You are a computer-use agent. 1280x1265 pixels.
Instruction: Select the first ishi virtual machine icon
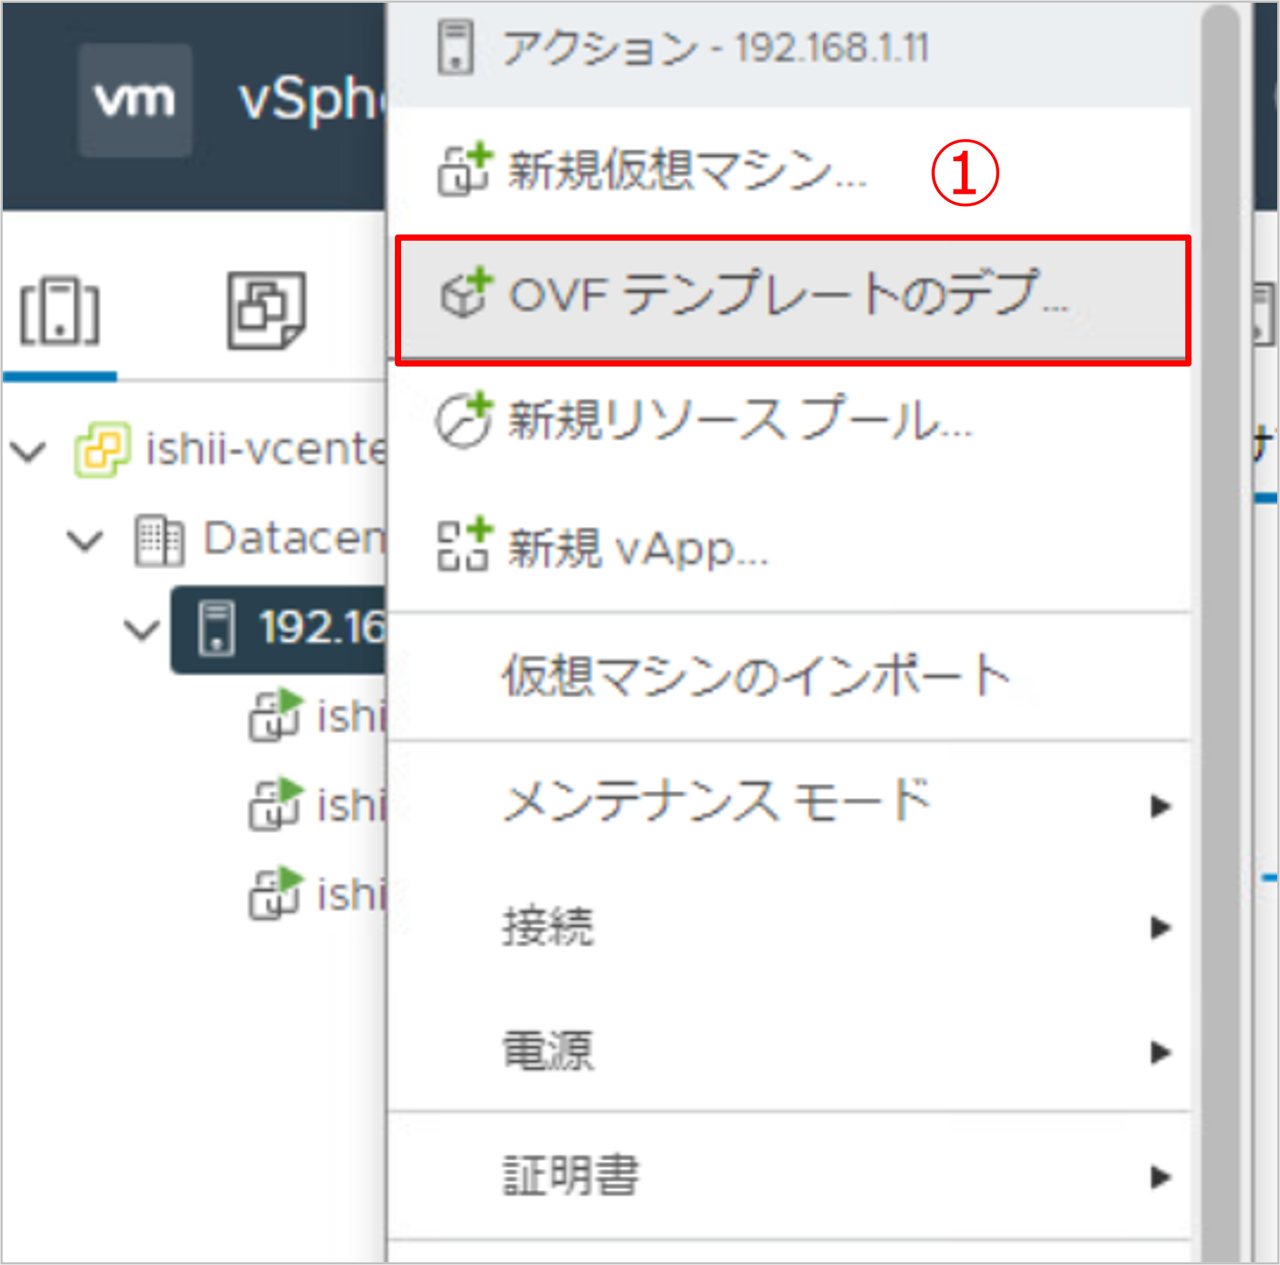(275, 715)
